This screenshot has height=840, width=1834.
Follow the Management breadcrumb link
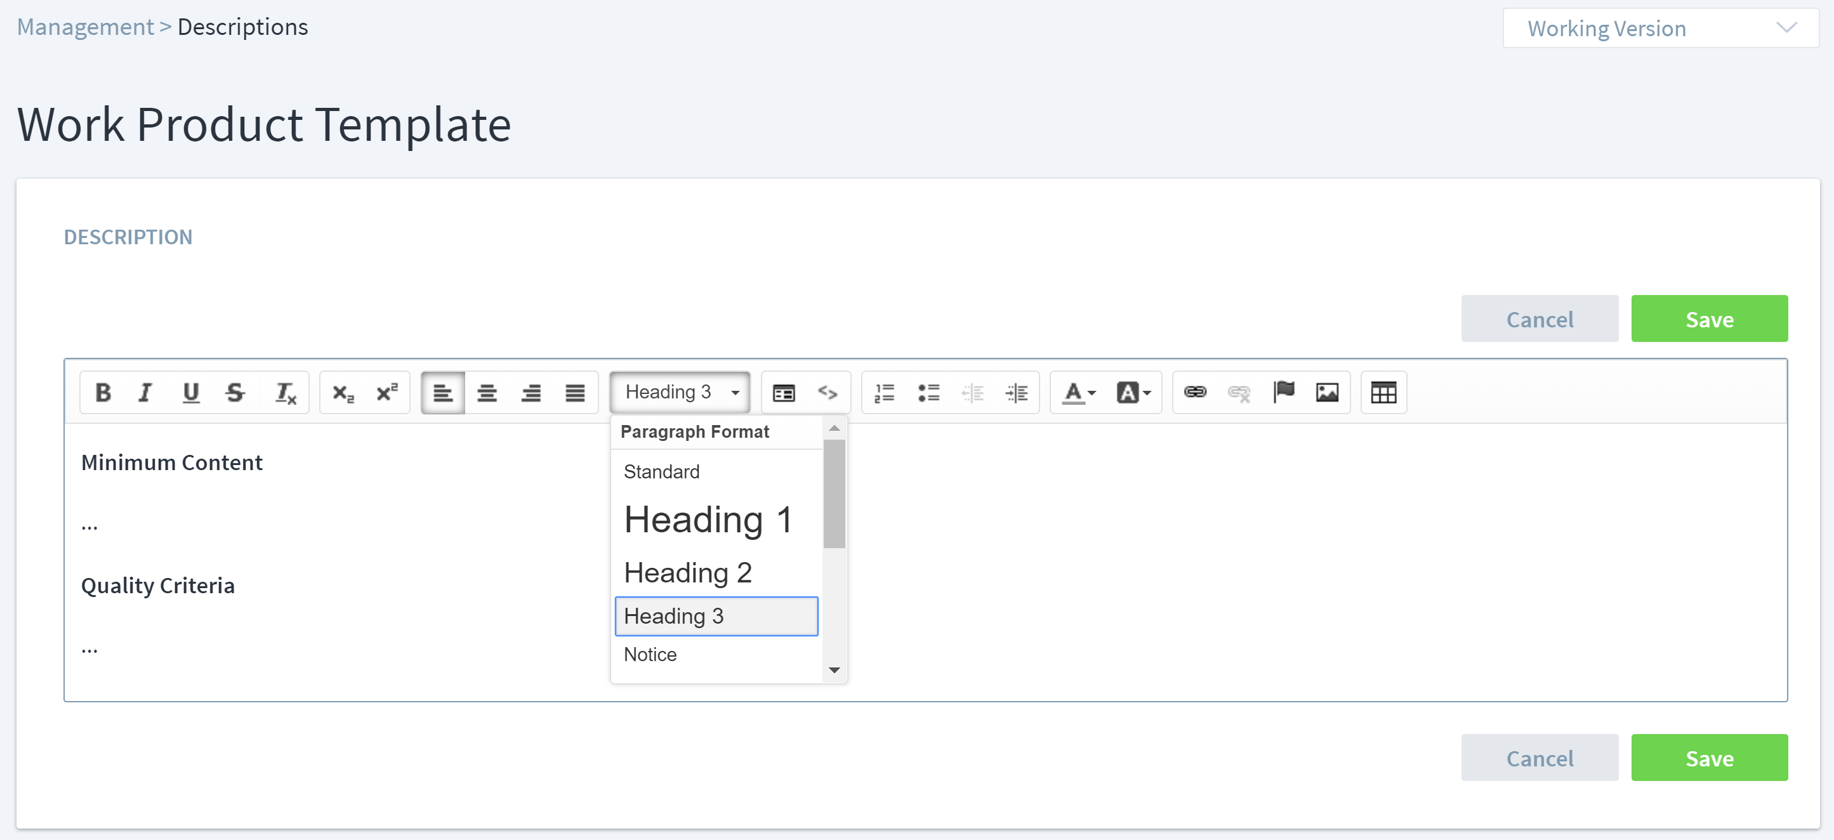[85, 27]
